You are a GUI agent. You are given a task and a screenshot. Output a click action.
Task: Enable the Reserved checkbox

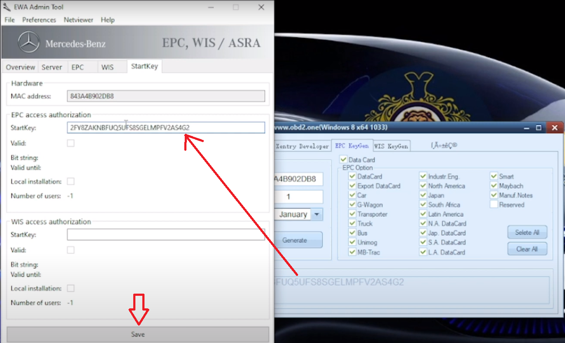point(494,204)
